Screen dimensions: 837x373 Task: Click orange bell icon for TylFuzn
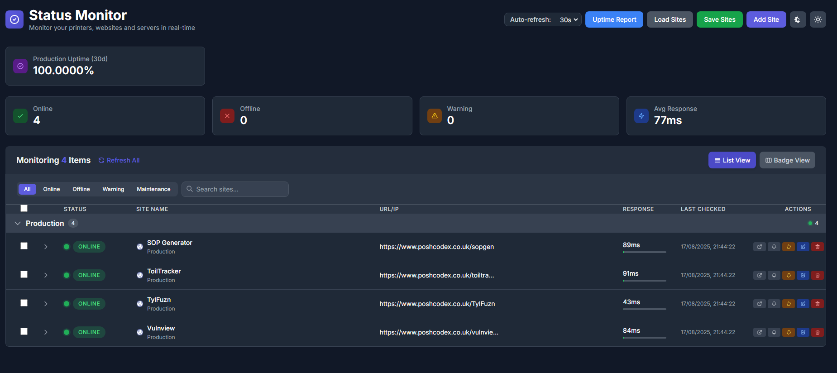click(789, 304)
